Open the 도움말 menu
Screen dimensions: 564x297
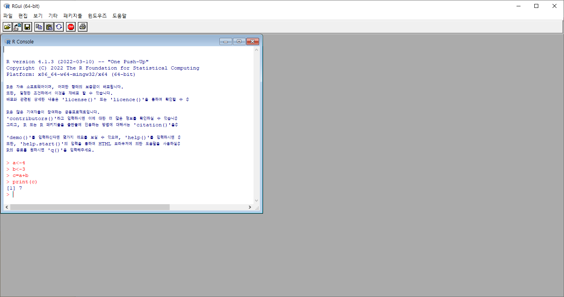click(119, 16)
